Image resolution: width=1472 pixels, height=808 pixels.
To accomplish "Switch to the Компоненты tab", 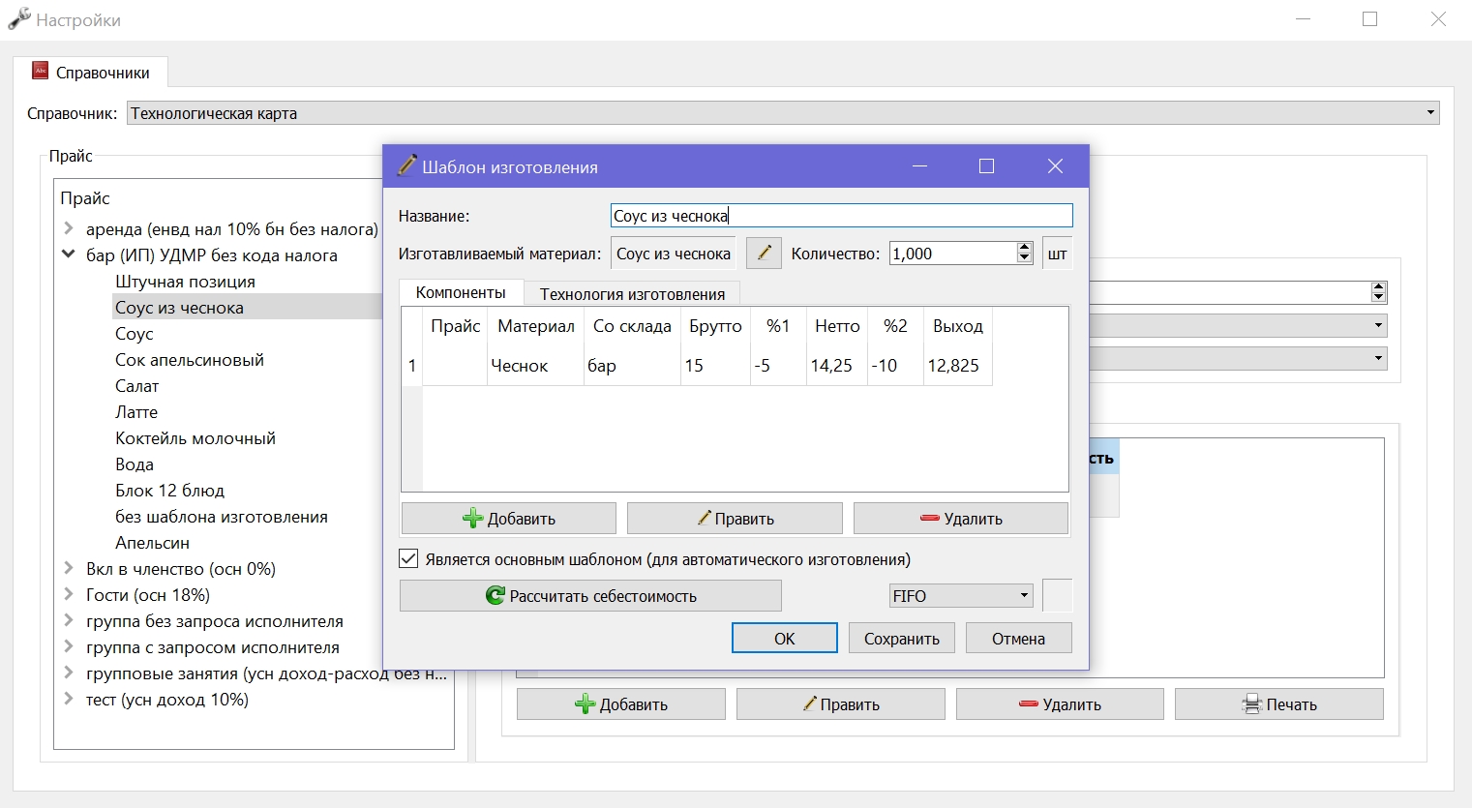I will (461, 292).
